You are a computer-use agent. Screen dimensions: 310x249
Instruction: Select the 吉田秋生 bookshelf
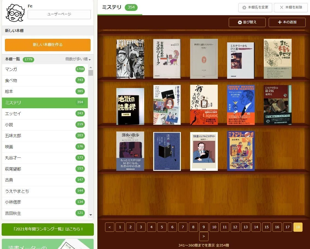[x=45, y=213]
